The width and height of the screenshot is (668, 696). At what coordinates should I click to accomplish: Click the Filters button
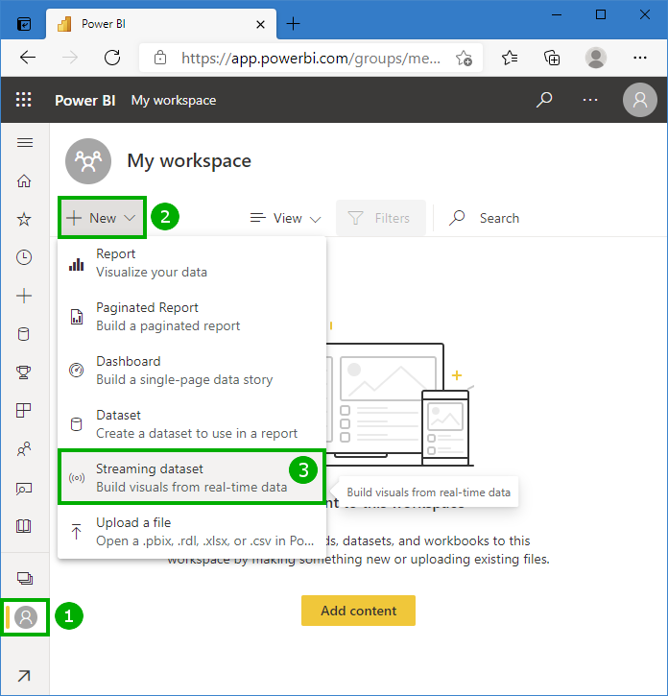point(380,218)
